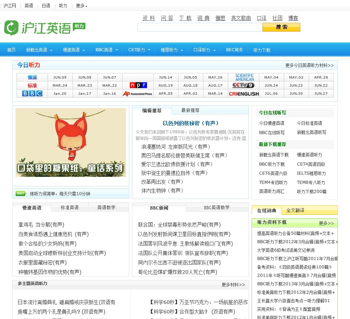Open the AP Associated Press logo
This screenshot has width=350, height=319.
click(x=138, y=94)
